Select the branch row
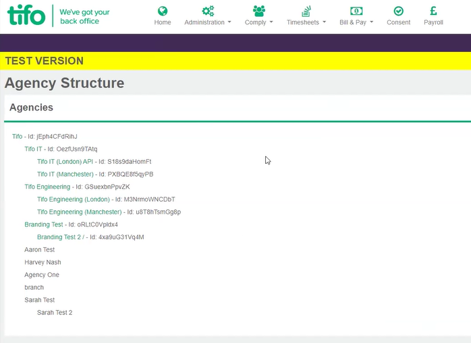This screenshot has height=343, width=471. click(34, 288)
